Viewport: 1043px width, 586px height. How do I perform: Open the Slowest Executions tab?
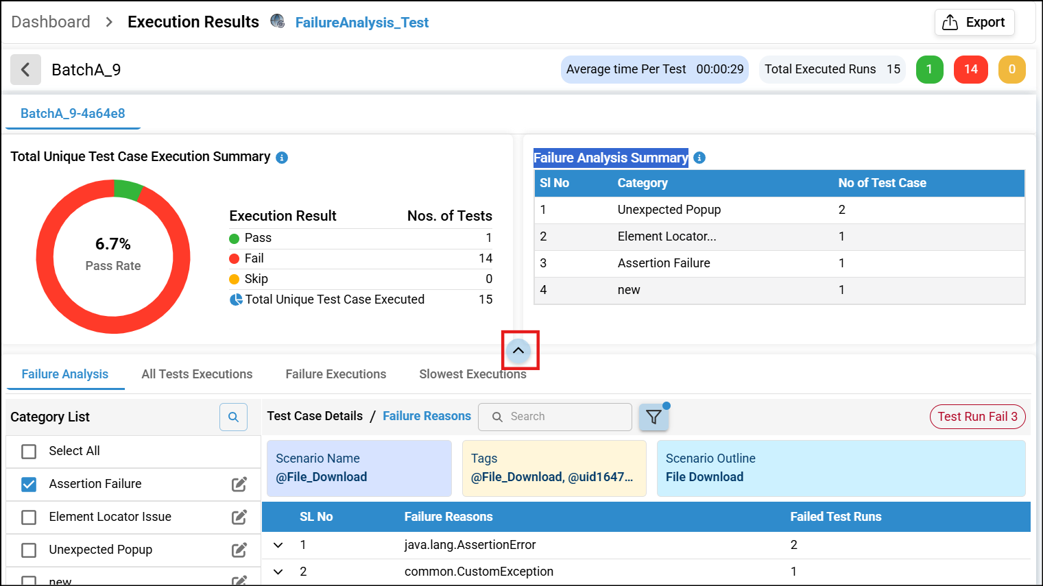point(472,374)
